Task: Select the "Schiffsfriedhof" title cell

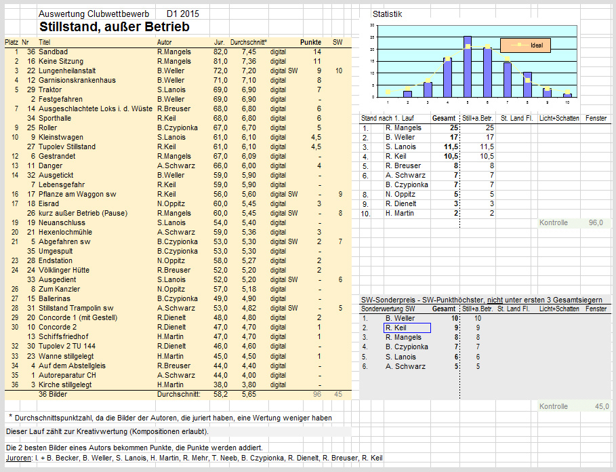Action: pyautogui.click(x=63, y=336)
